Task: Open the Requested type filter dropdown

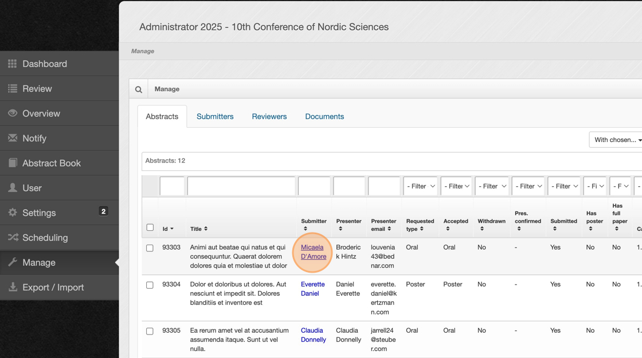Action: point(420,186)
